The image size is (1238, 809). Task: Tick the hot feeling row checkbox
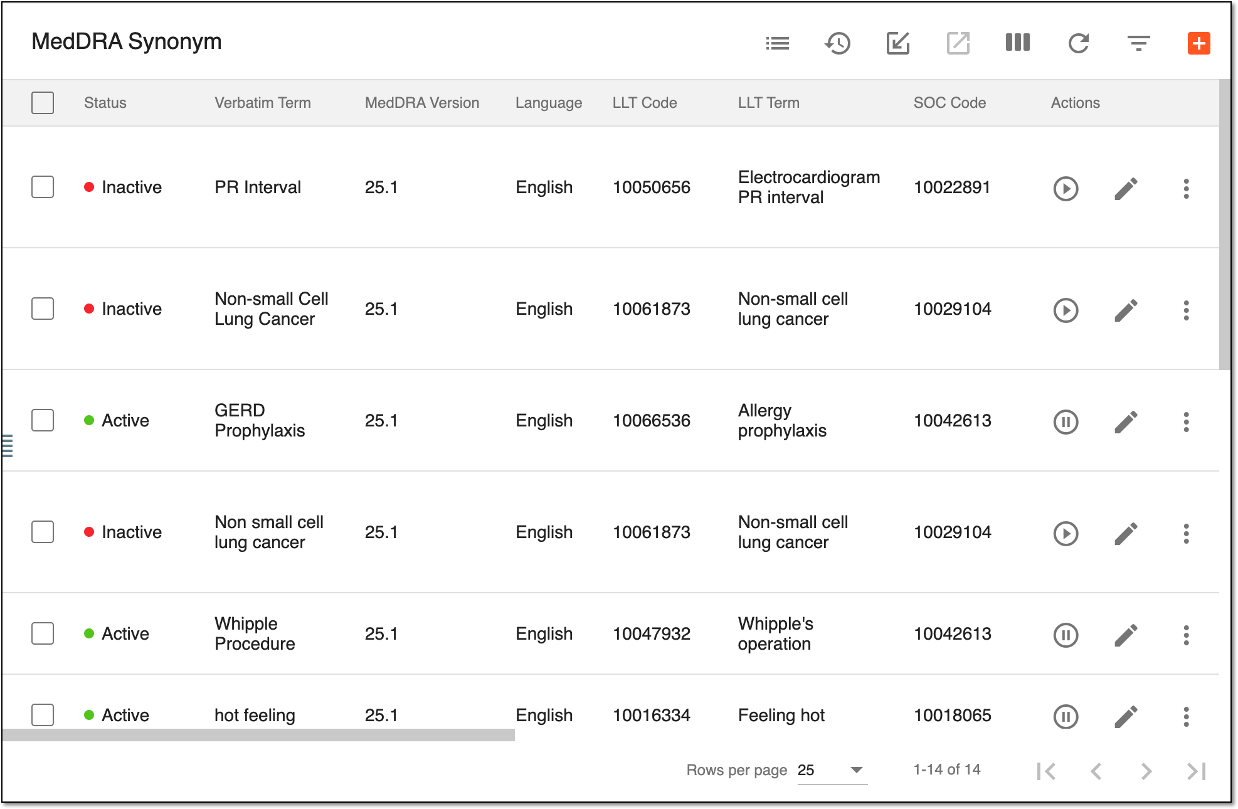coord(43,715)
